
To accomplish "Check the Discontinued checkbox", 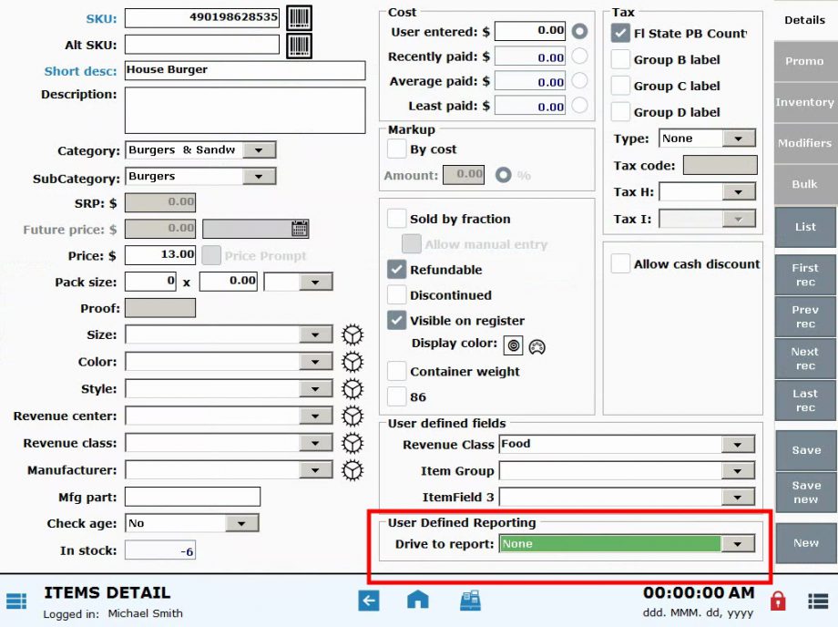I will pos(396,294).
